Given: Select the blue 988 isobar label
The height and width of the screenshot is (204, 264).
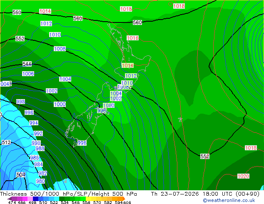Looking at the screenshot, I should point(40,149).
